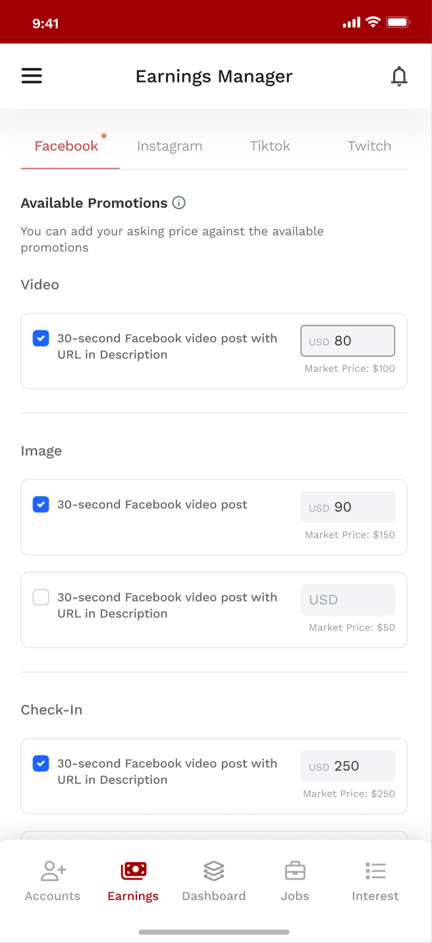Screen dimensions: 432x943
Task: Open Jobs briefcase icon
Action: click(x=295, y=871)
